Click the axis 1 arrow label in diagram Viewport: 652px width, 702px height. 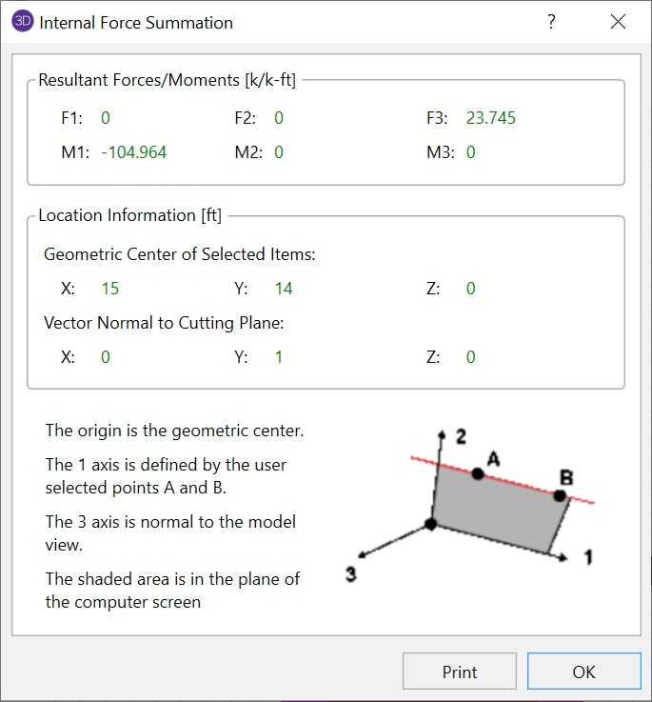tap(588, 557)
